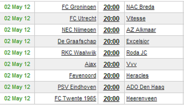Open the FC Groningen team link
The image size is (184, 105).
pyautogui.click(x=79, y=7)
